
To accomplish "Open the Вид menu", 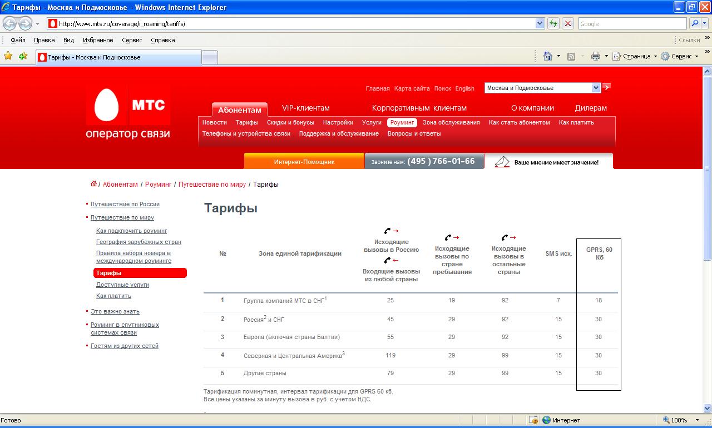I will [68, 40].
